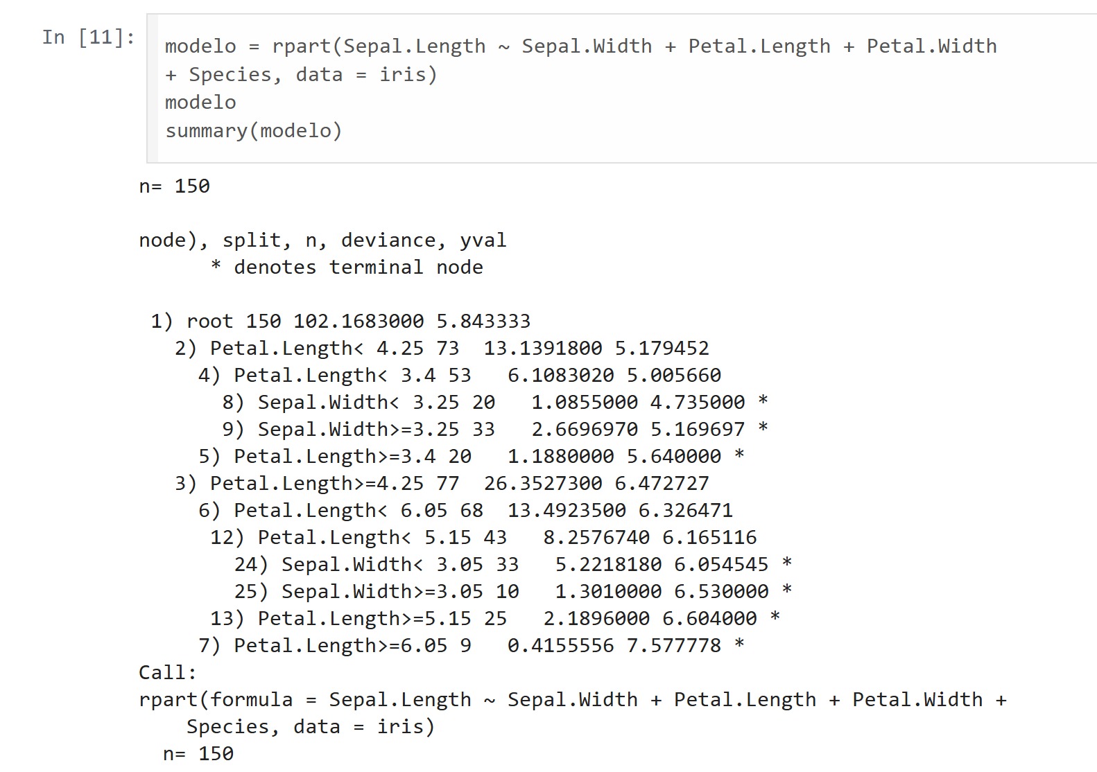Screen dimensions: 1097x772
Task: Click node 2 Petal.Length< 4.25 line
Action: [x=441, y=349]
